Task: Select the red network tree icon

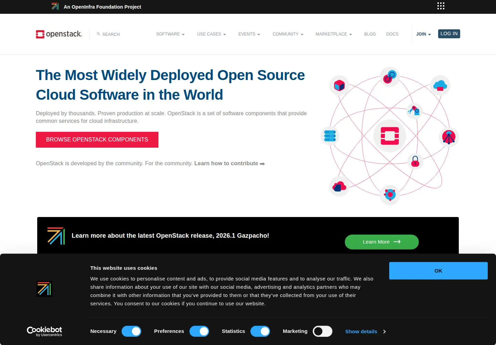Action: click(x=449, y=137)
